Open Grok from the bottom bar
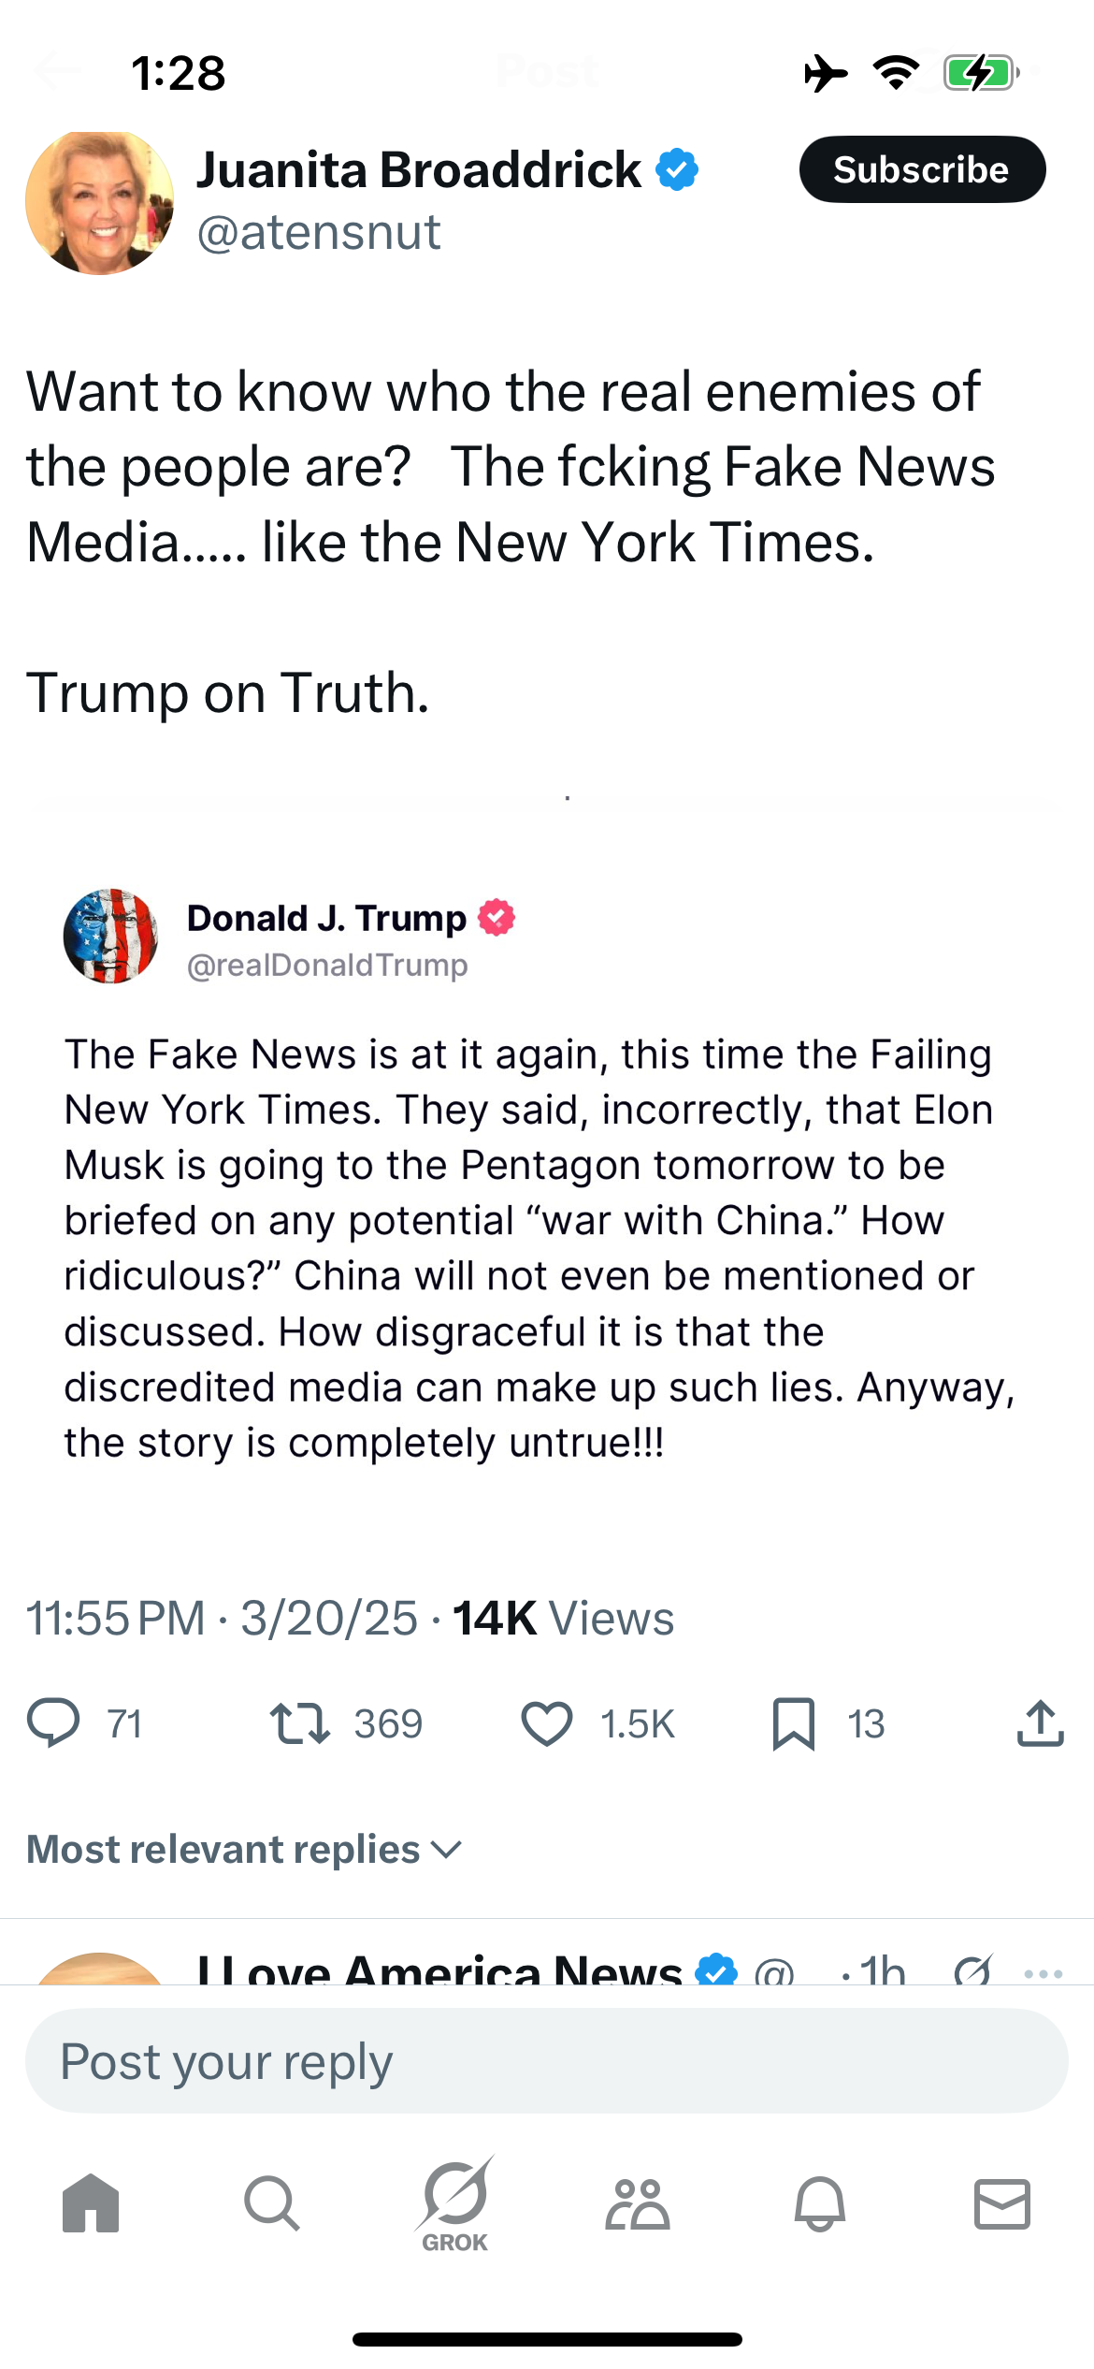Image resolution: width=1094 pixels, height=2369 pixels. coord(455,2205)
